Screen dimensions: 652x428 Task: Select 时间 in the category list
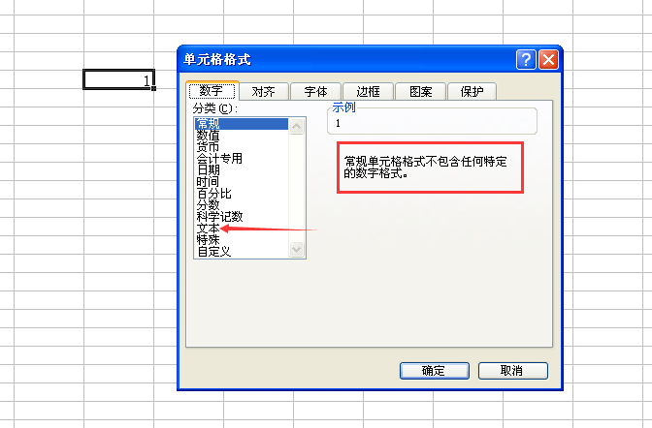point(242,182)
